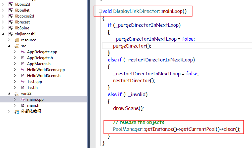This screenshot has height=148, width=252.
Task: Click the main.h header file icon
Action: pyautogui.click(x=23, y=105)
